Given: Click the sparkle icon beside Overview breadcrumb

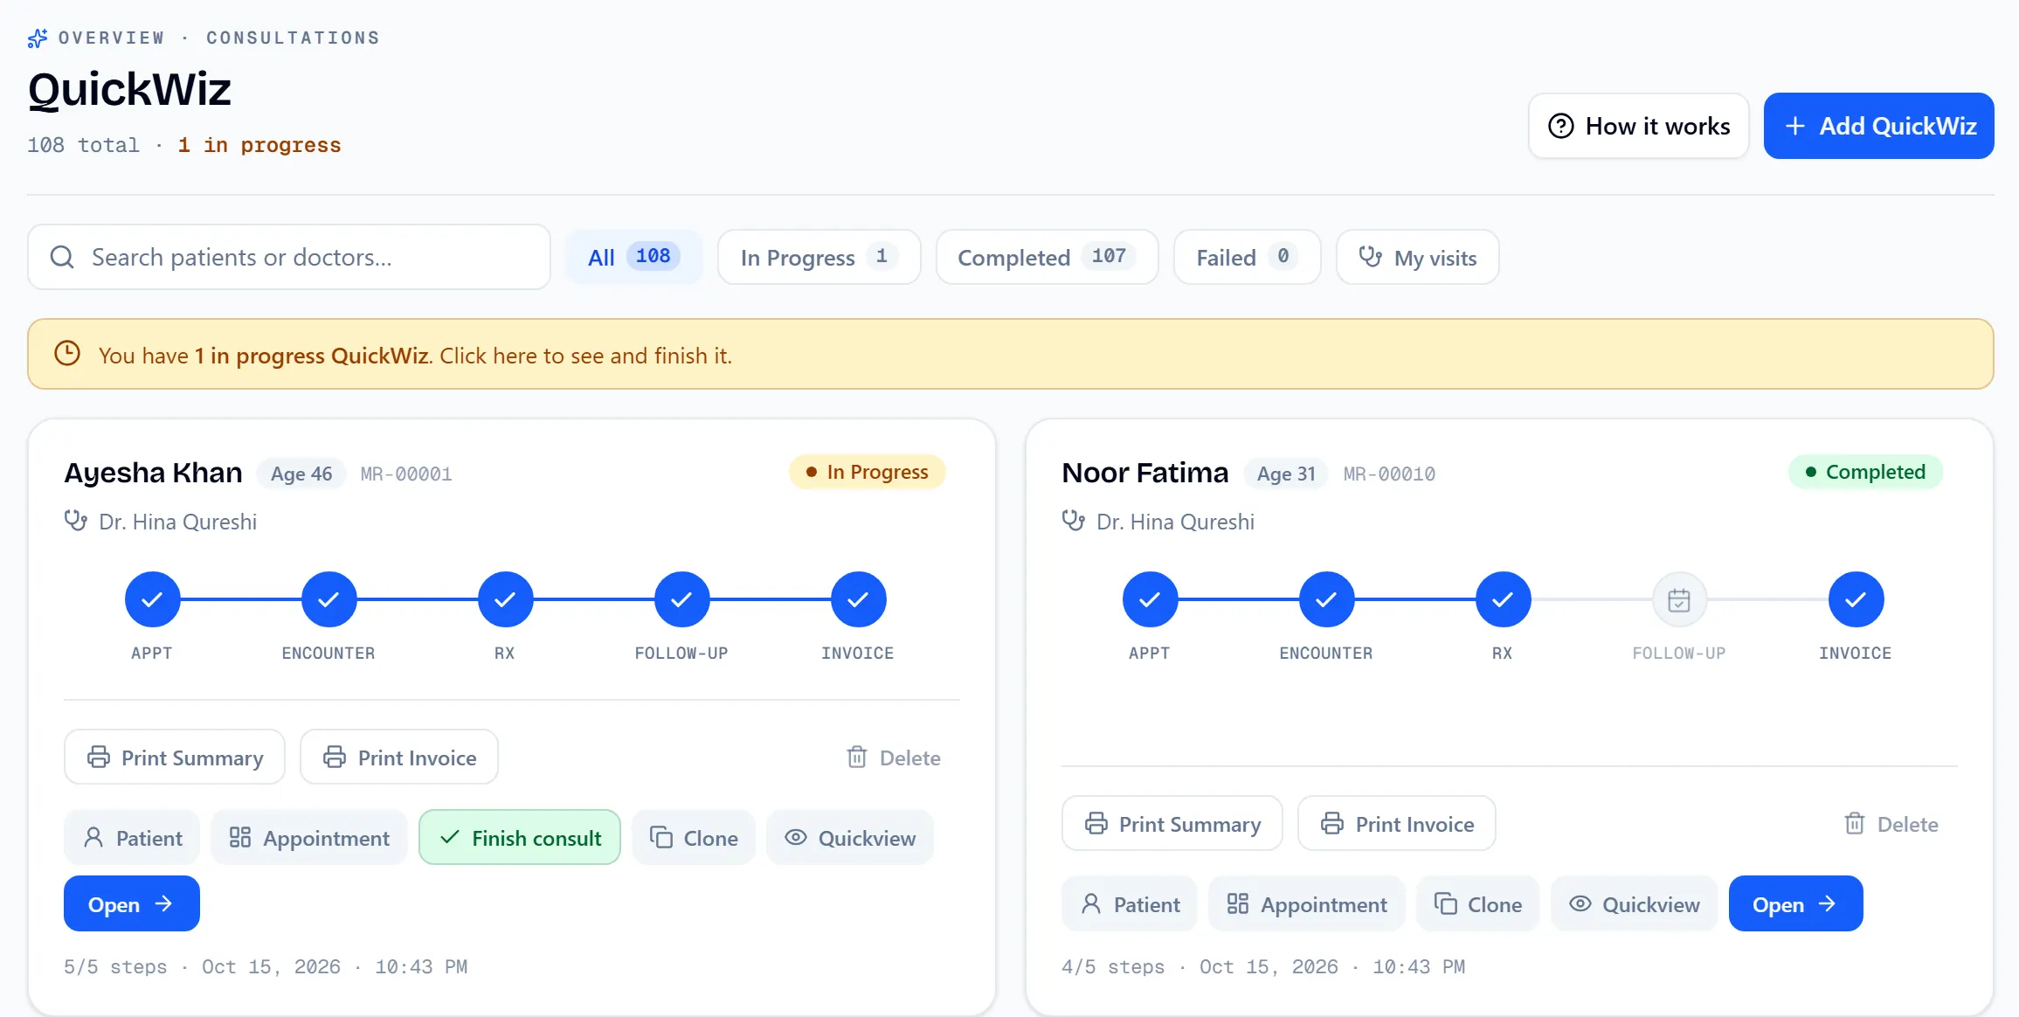Looking at the screenshot, I should pyautogui.click(x=38, y=38).
